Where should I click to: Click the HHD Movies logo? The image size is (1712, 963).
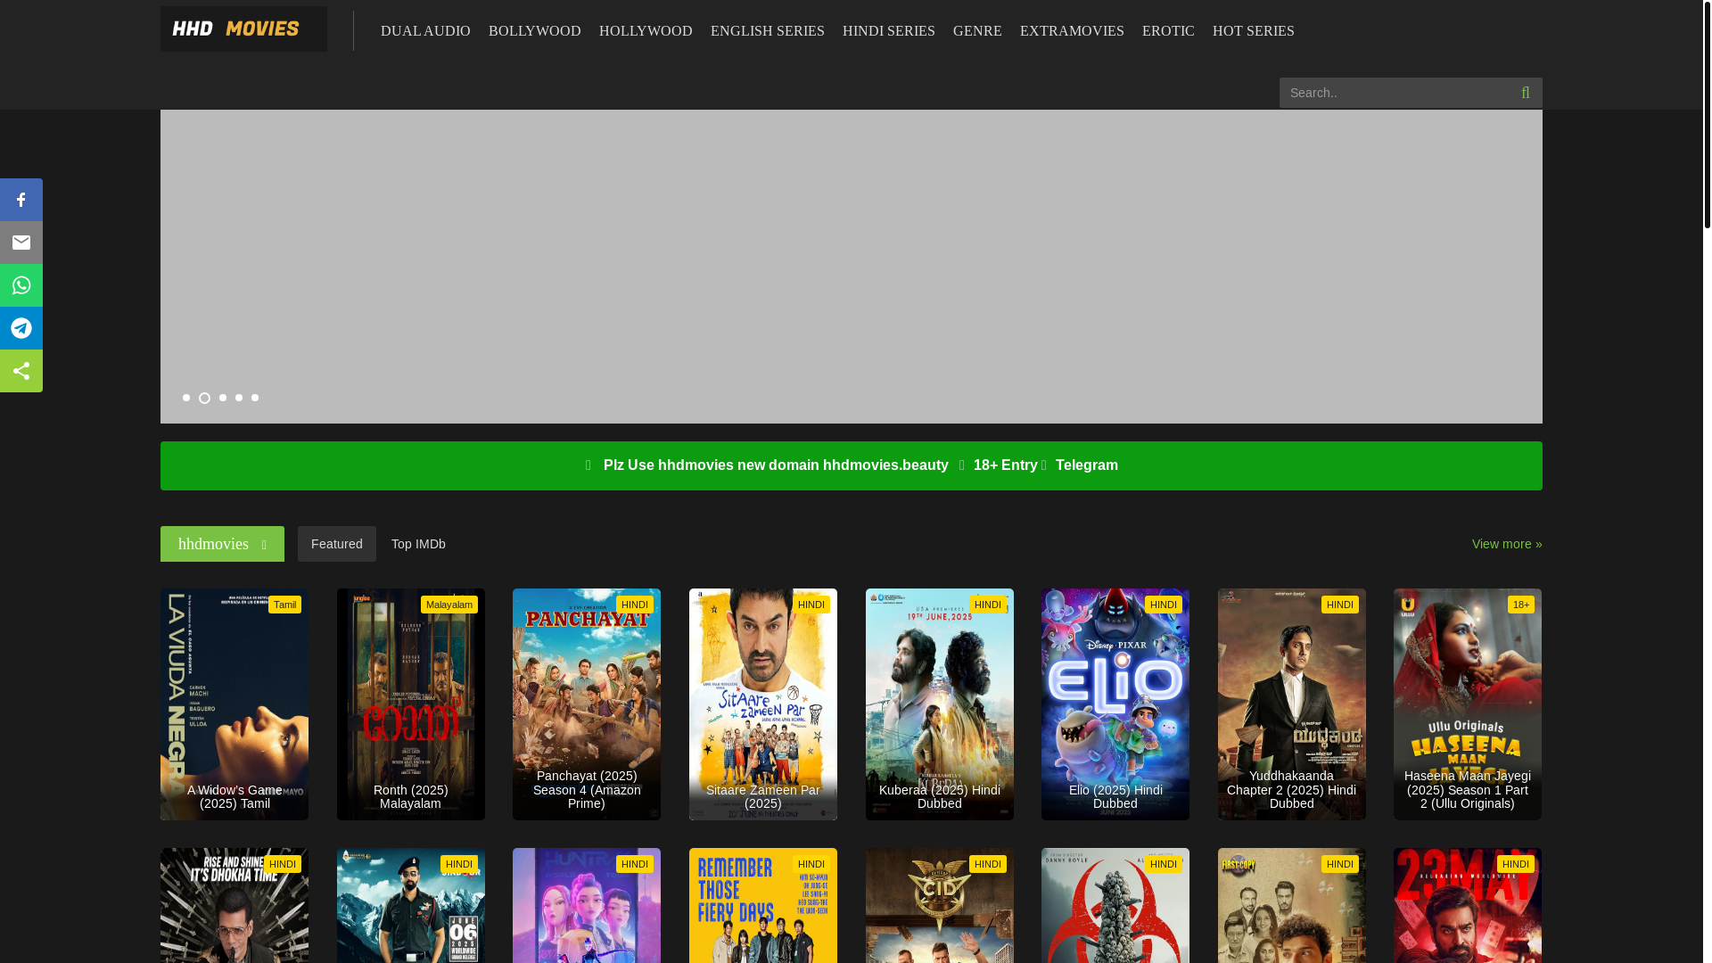(243, 29)
